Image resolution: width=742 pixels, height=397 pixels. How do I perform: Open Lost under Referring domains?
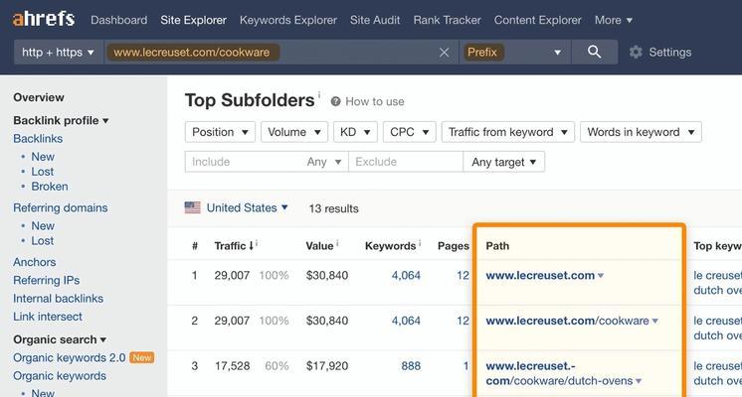point(42,241)
